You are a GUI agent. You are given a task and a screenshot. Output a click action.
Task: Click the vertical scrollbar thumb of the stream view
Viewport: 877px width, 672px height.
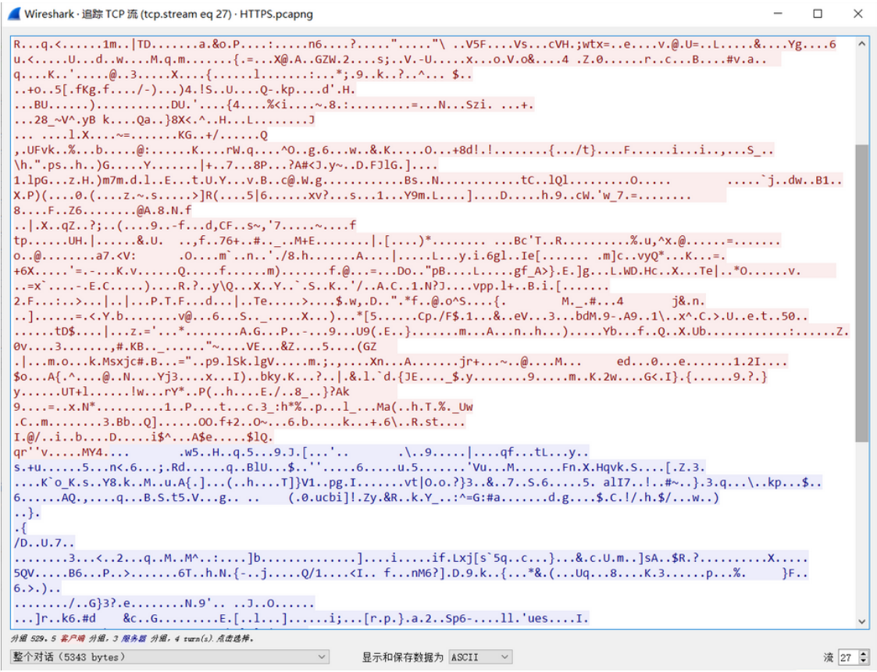click(862, 293)
